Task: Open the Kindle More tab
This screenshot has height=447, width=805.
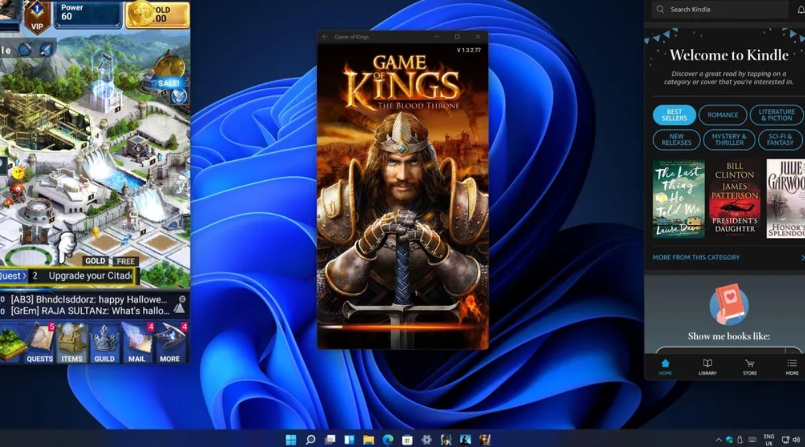Action: 792,367
